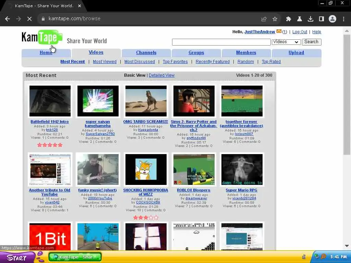Click the Log Out link

click(x=300, y=32)
